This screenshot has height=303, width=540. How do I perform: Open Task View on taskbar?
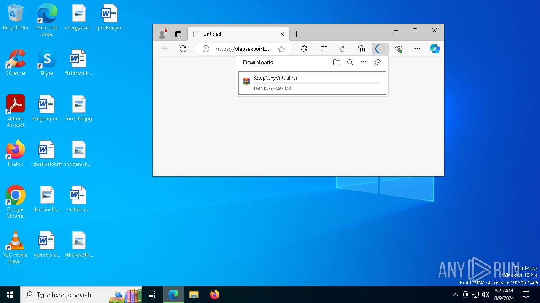[x=152, y=295]
